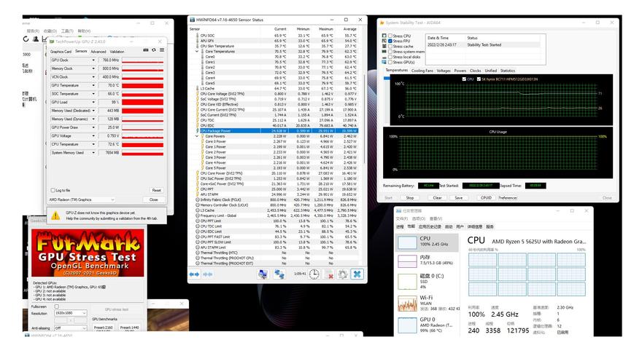Click refresh icon in background window toolbar

tap(26, 39)
